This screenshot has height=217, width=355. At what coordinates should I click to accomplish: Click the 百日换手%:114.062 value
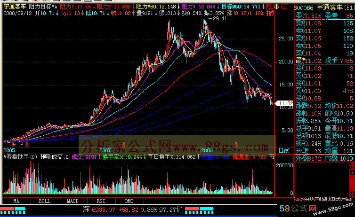[x=172, y=157]
